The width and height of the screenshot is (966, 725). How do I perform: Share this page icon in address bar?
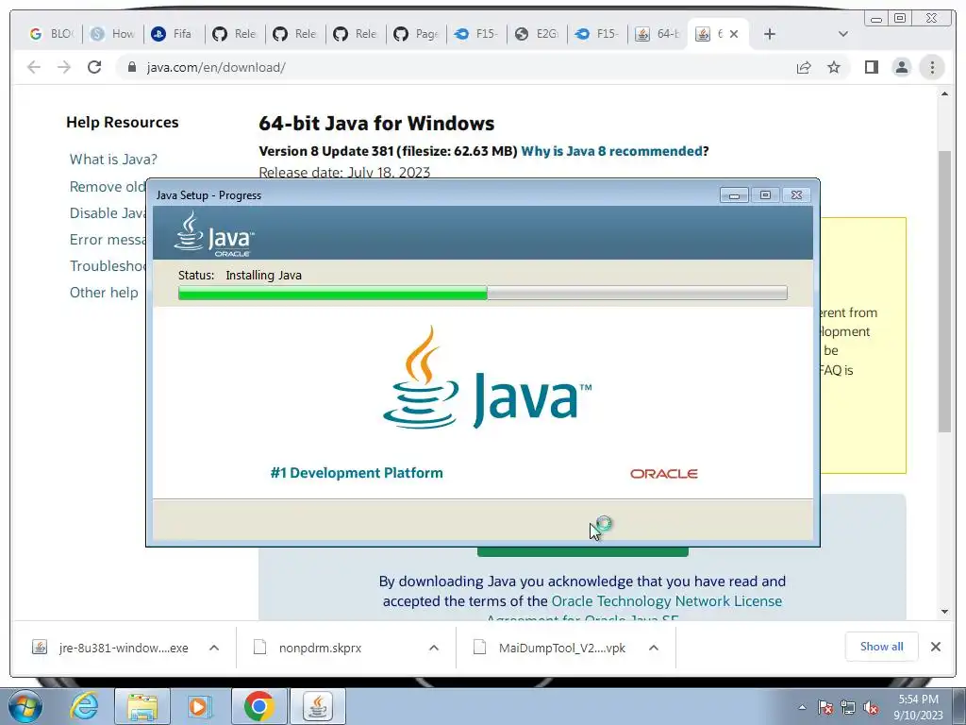tap(804, 67)
